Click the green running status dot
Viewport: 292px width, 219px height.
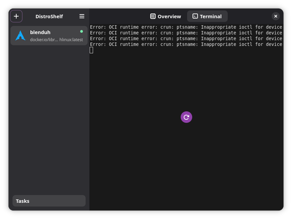point(82,31)
